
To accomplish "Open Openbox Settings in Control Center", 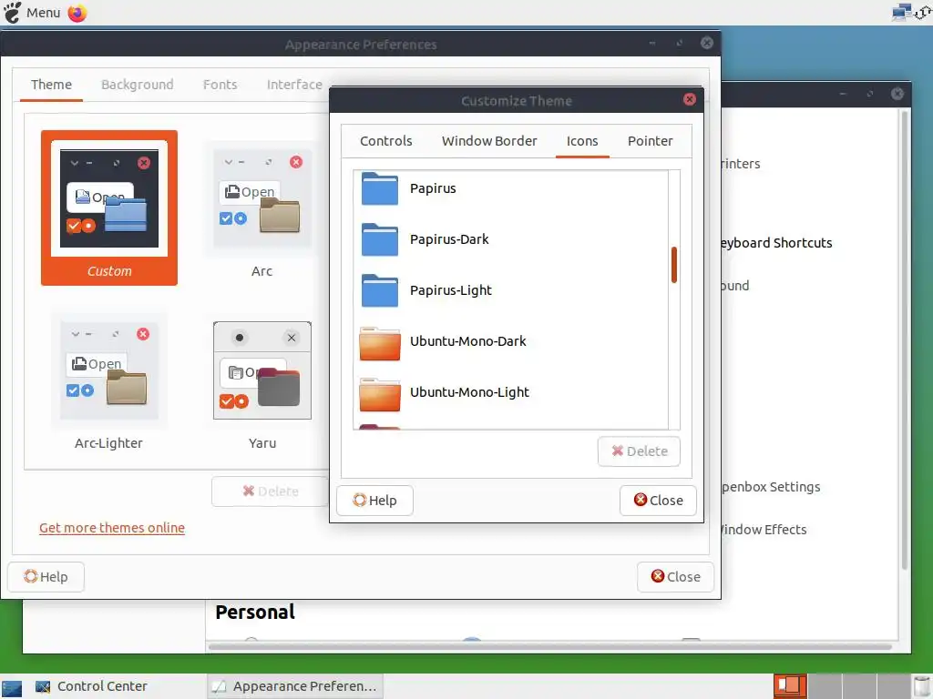I will point(771,487).
